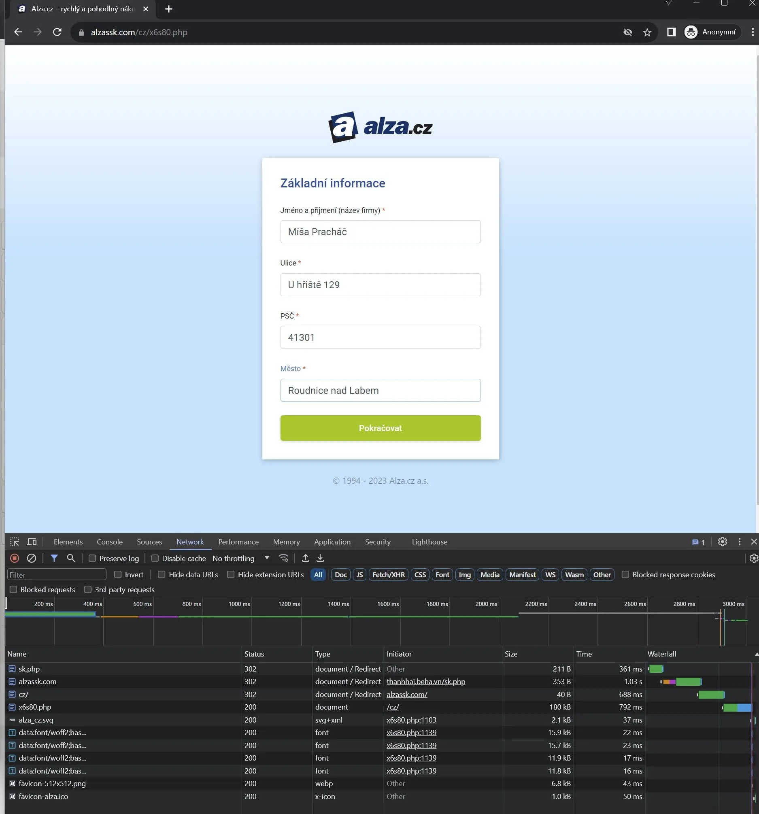This screenshot has height=814, width=759.
Task: Switch to Performance tab
Action: click(238, 542)
